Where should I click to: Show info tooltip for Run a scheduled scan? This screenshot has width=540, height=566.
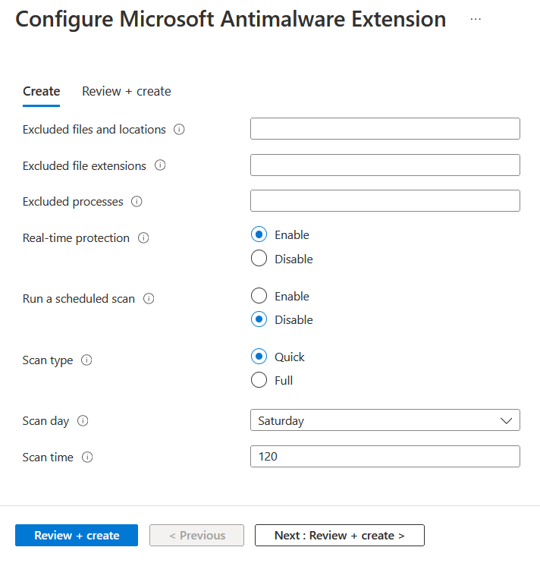point(149,299)
